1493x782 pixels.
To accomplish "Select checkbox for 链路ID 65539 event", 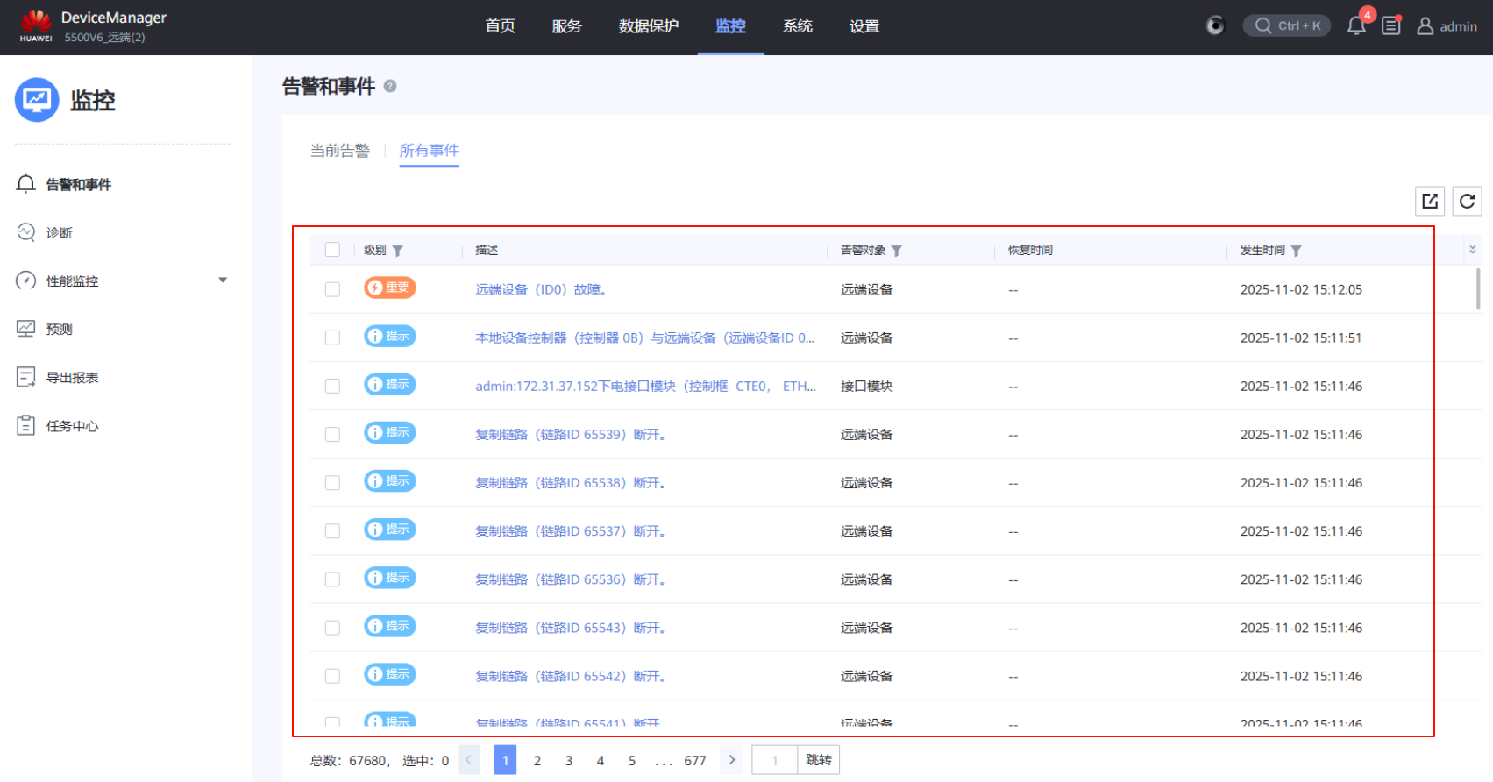I will point(332,434).
